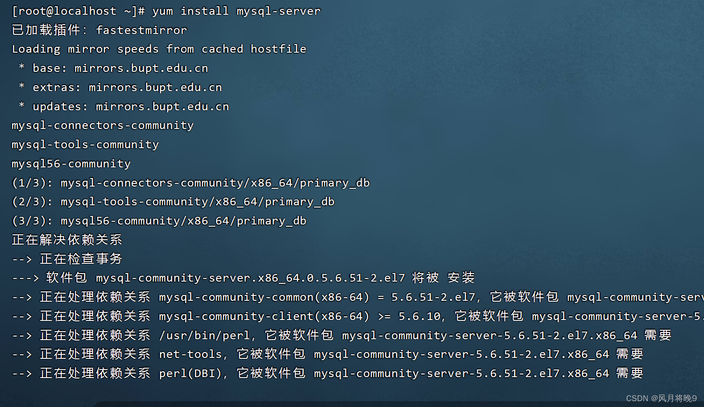This screenshot has width=704, height=407.
Task: Select line 'Loading mirror speeds from cached hostfile'
Action: 159,49
